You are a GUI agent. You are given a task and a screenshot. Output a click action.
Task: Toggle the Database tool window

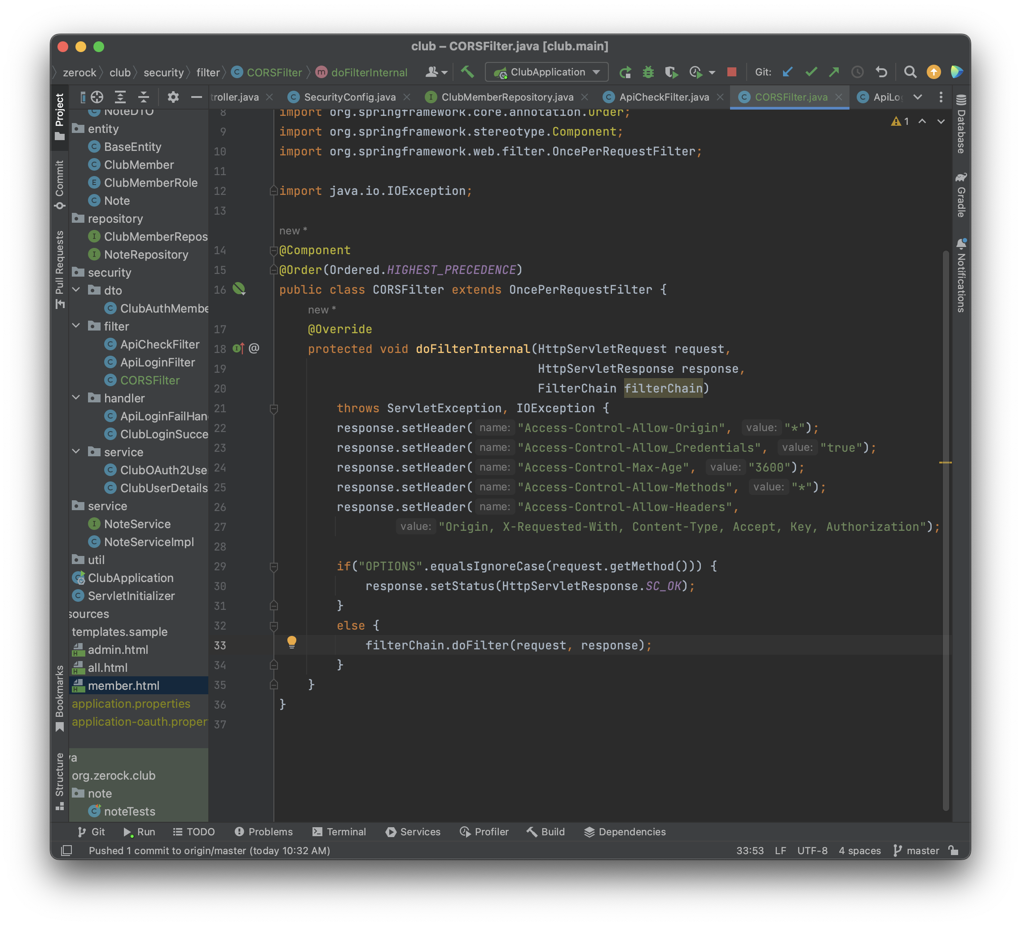pos(961,123)
